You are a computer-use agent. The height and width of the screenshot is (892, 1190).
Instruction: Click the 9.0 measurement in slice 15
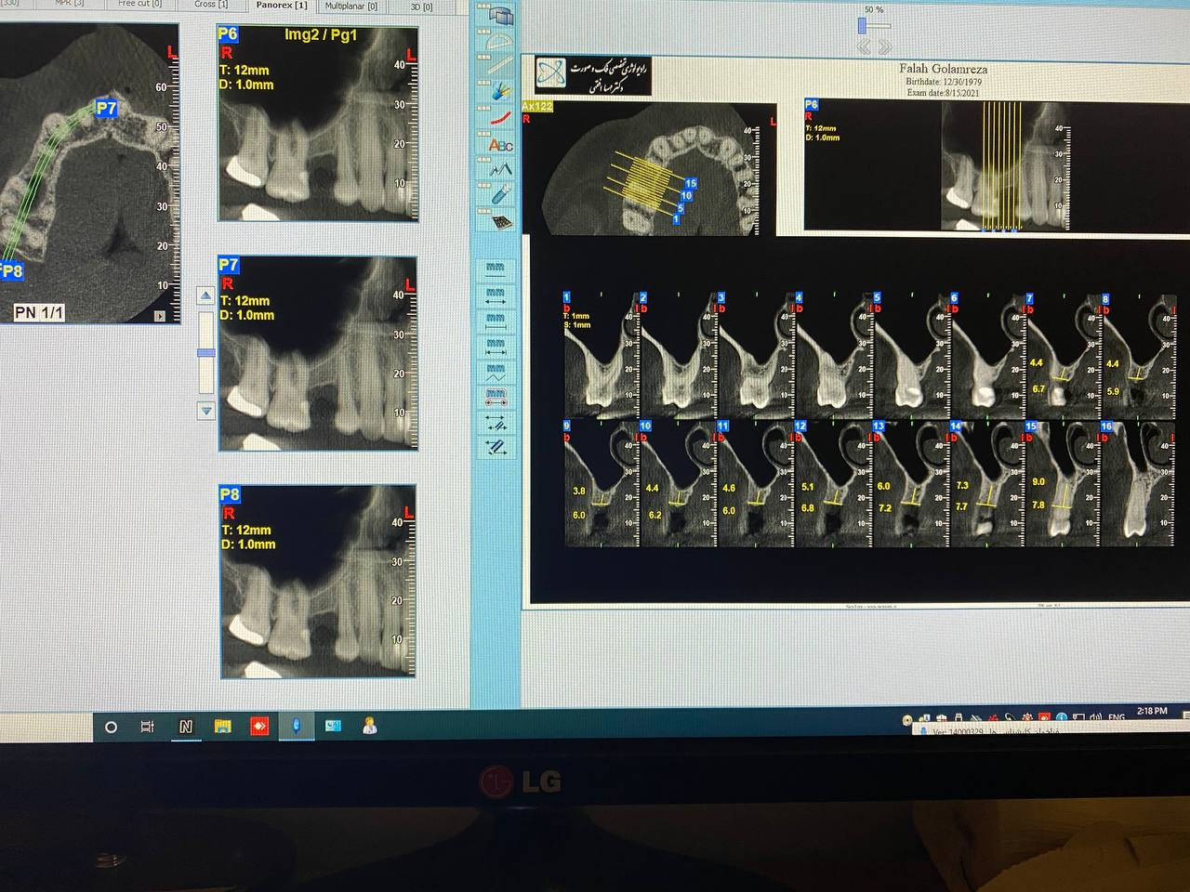1038,482
